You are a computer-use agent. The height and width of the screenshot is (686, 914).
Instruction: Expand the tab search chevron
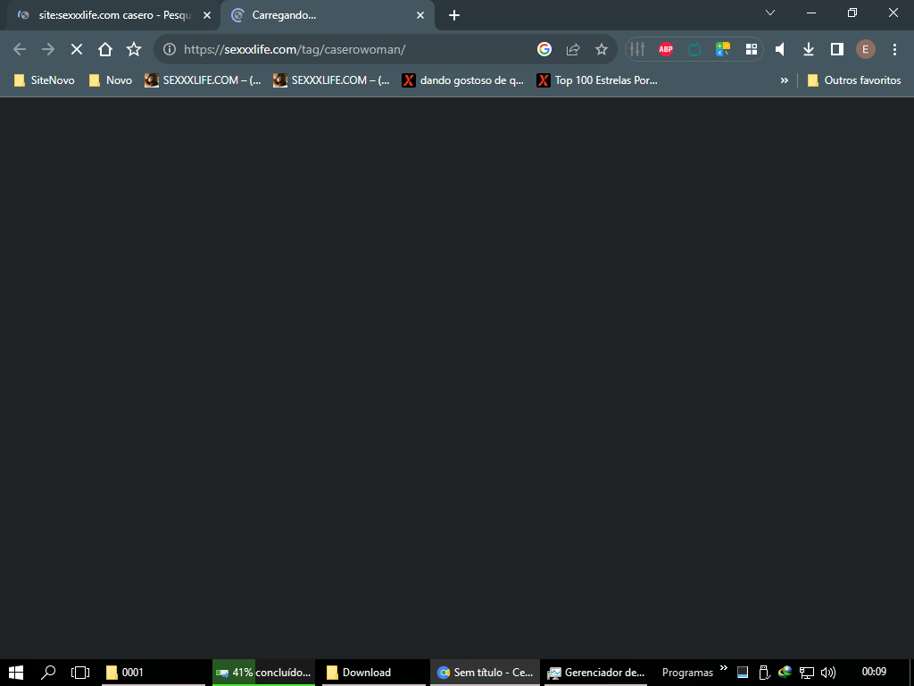point(770,13)
